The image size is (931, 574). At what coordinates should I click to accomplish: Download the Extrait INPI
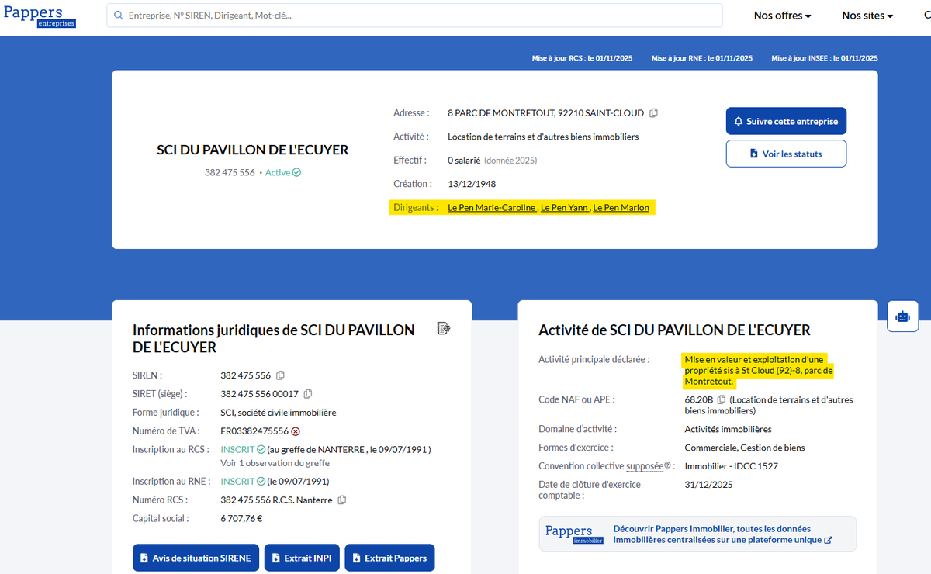(302, 558)
